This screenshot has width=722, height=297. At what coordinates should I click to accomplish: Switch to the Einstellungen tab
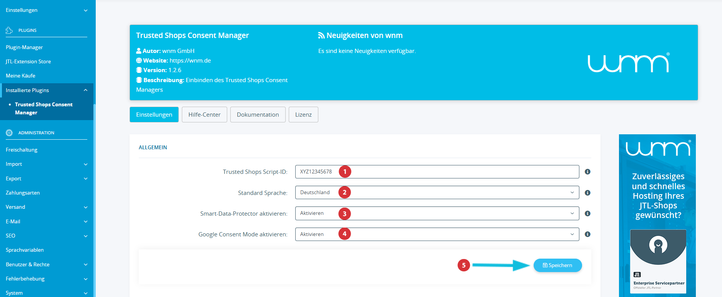point(154,114)
